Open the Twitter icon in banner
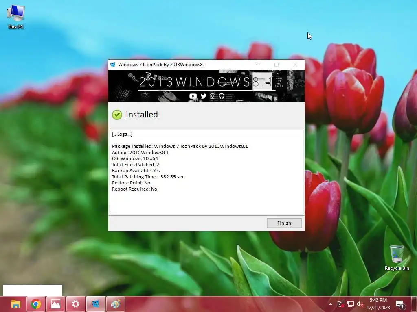The image size is (417, 312). pos(204,96)
